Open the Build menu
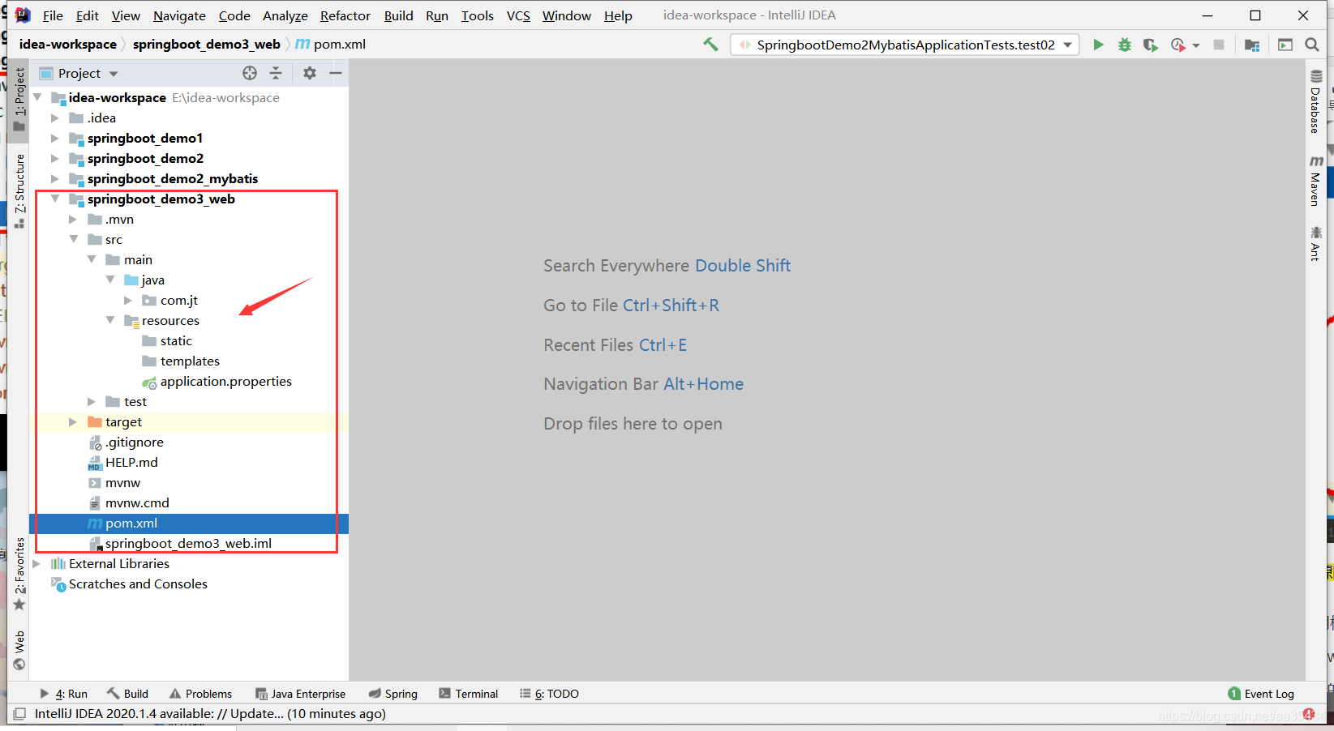Viewport: 1334px width, 731px height. tap(398, 15)
